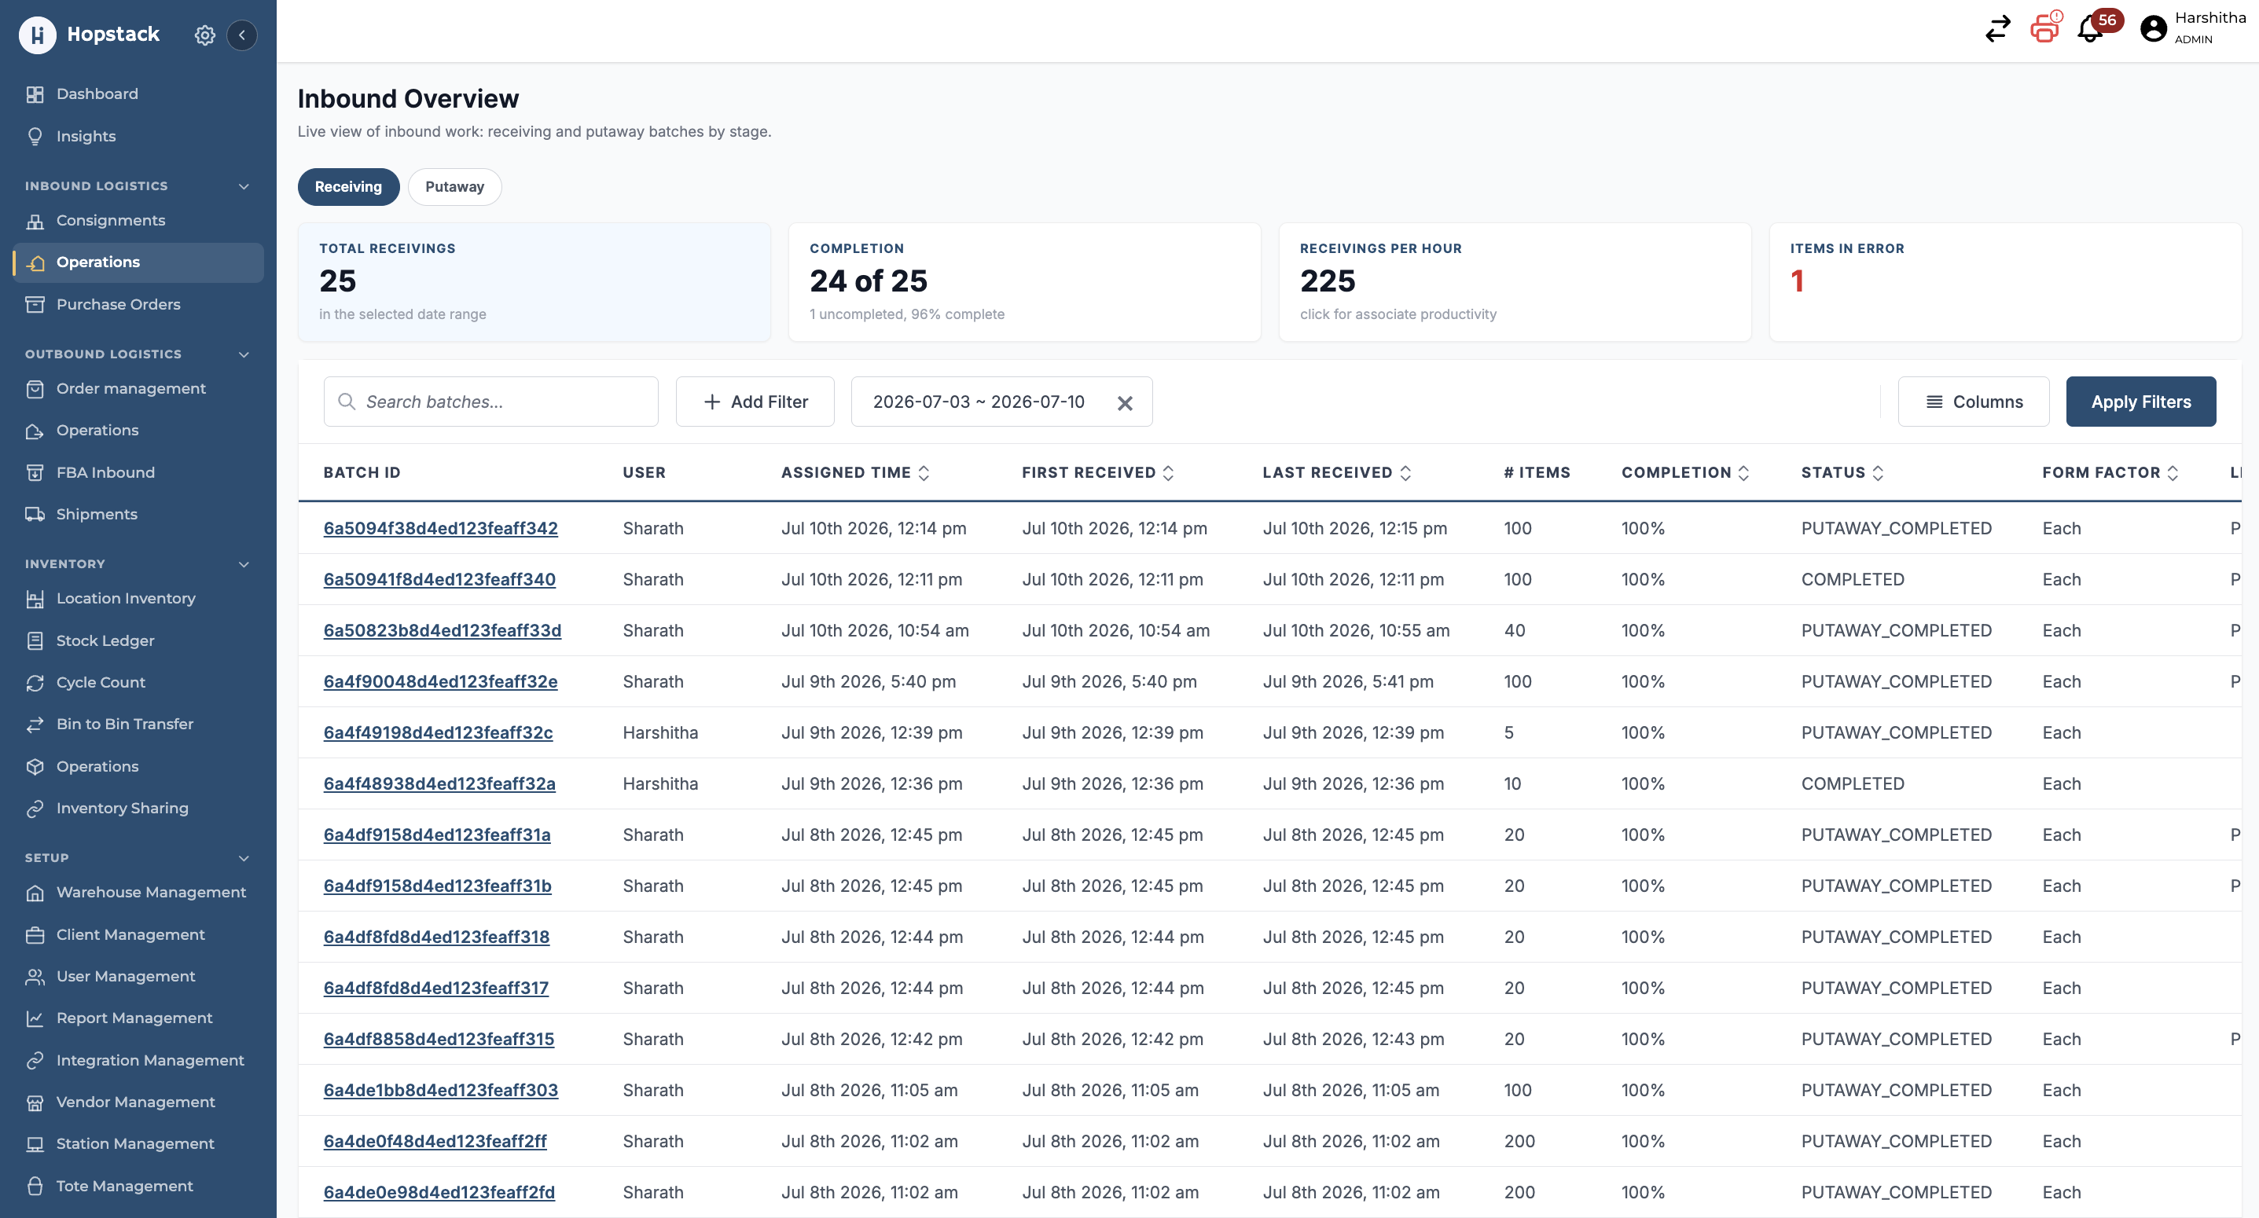Image resolution: width=2259 pixels, height=1218 pixels.
Task: Collapse the sidebar with the chevron button
Action: 242,35
